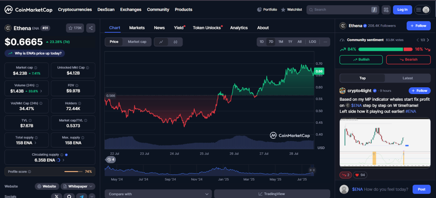Click the TVL info icon
This screenshot has height=198, width=436.
click(x=30, y=121)
